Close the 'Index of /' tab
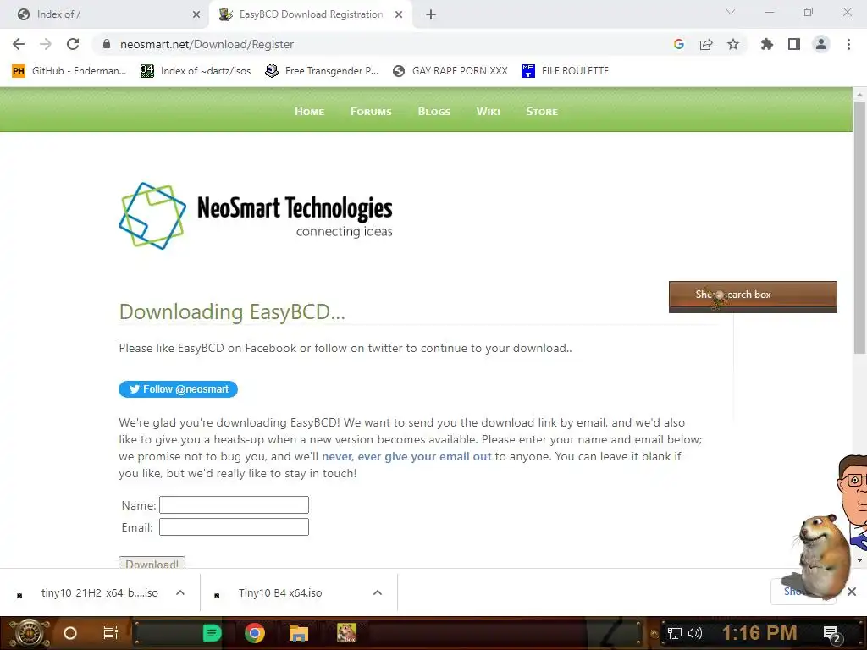This screenshot has height=650, width=867. point(196,14)
